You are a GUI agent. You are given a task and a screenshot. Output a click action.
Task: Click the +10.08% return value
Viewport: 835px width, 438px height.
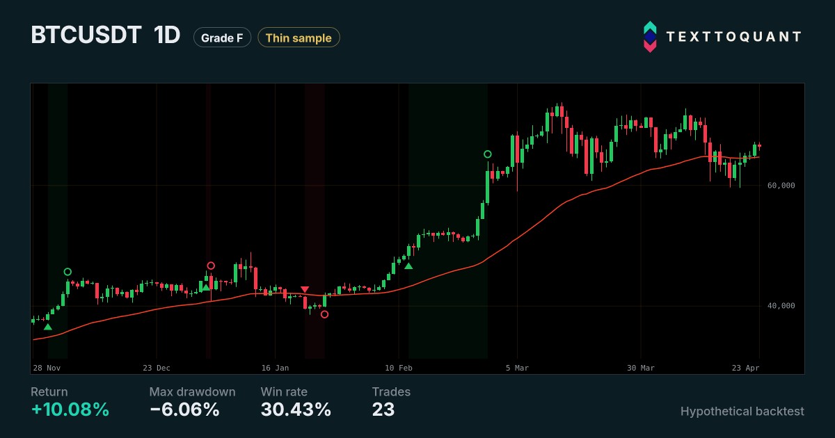tap(70, 410)
